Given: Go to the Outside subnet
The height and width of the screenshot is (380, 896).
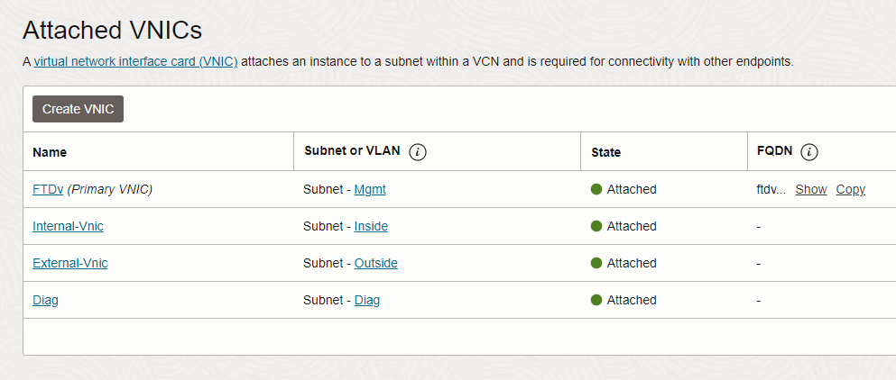Looking at the screenshot, I should pos(375,263).
